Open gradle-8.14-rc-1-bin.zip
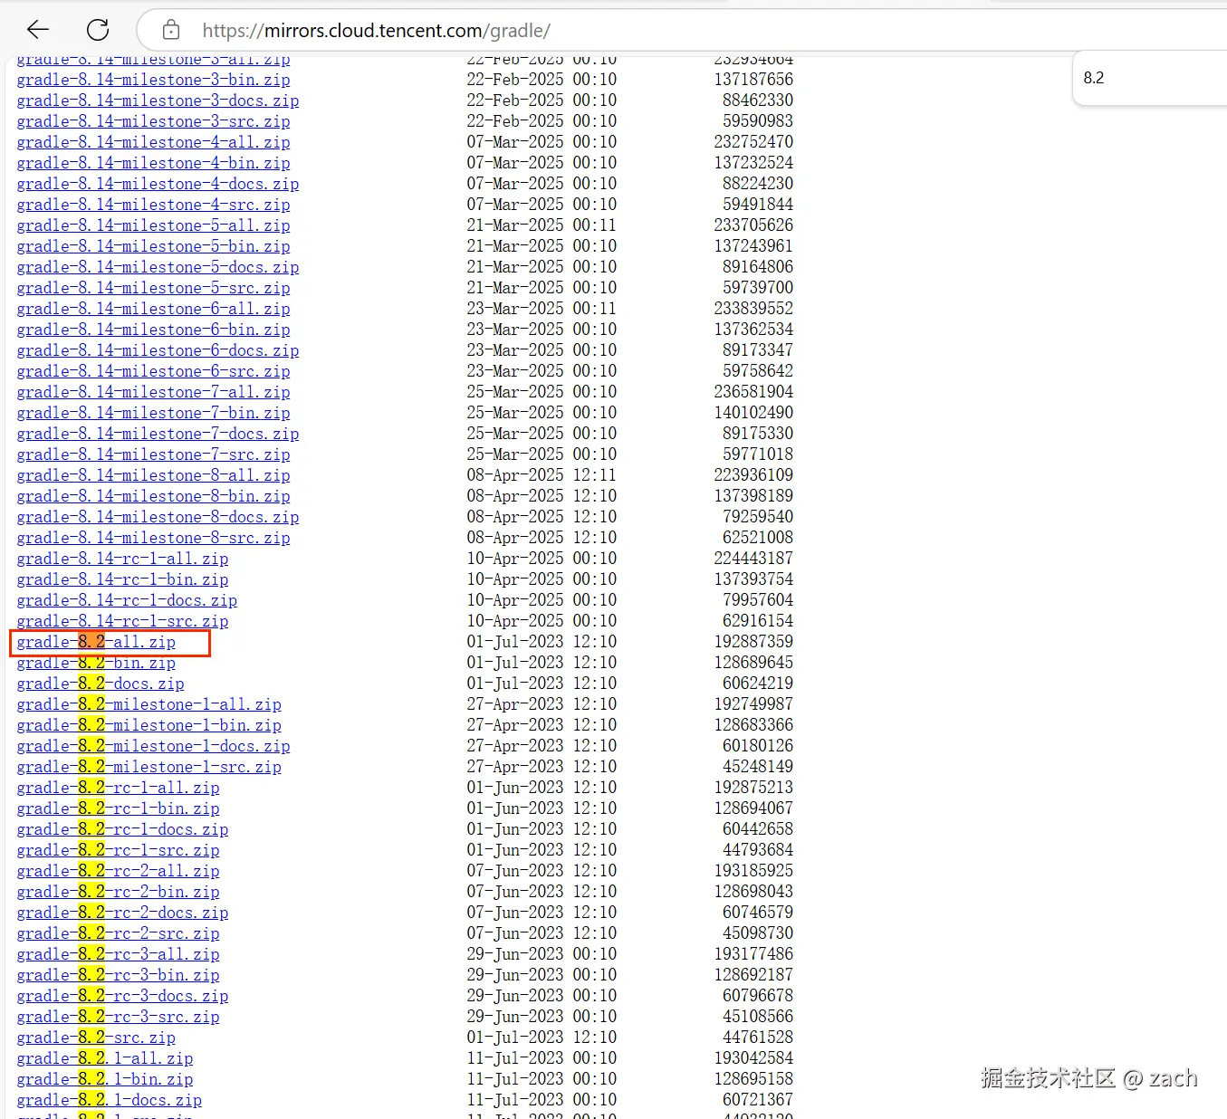Screen dimensions: 1227x1119 coord(122,579)
